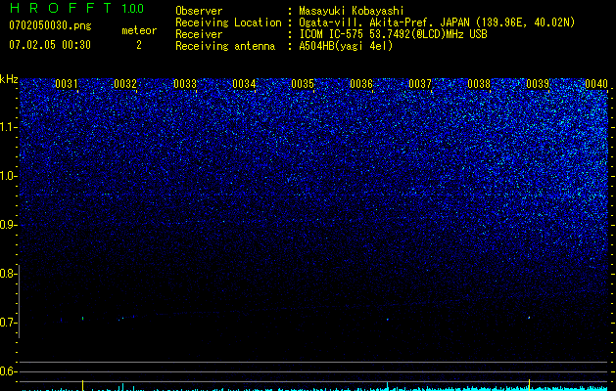The image size is (616, 391).
Task: Click the Observer field label
Action: (x=199, y=11)
